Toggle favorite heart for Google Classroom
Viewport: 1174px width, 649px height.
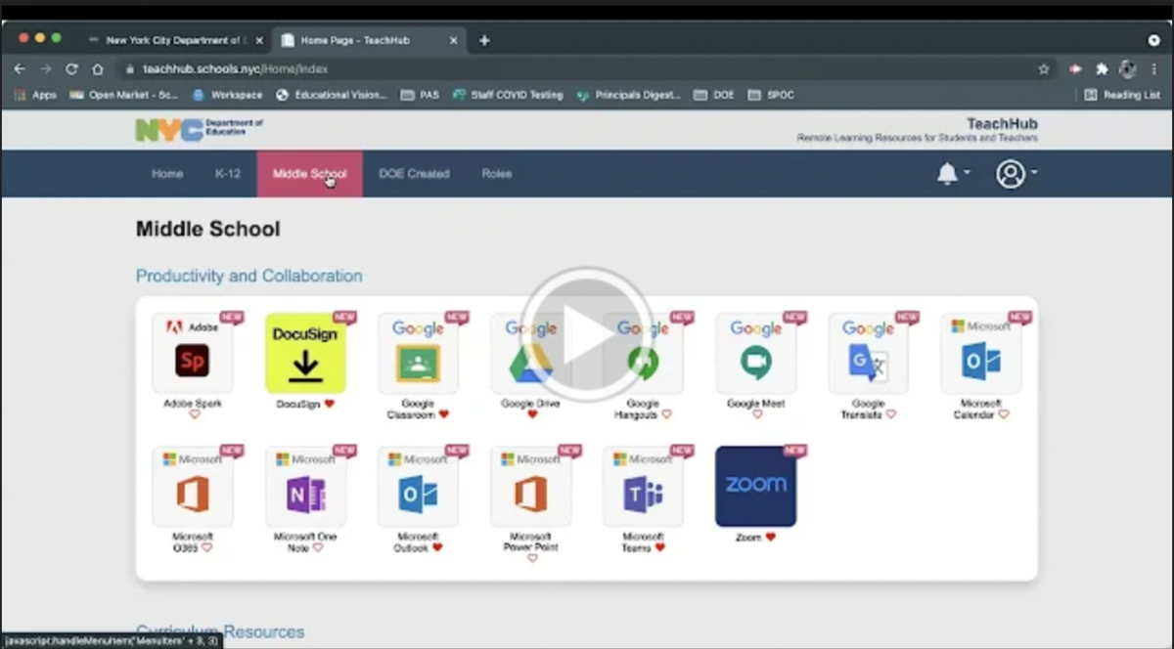[x=443, y=414]
